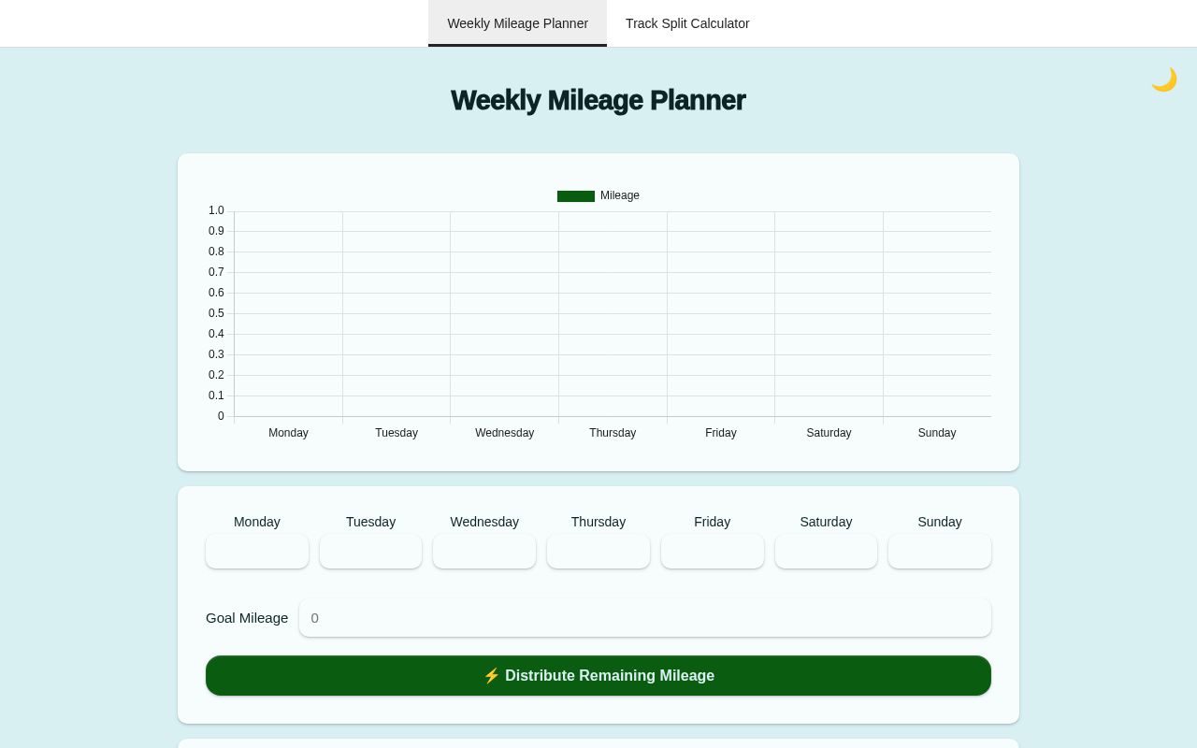This screenshot has width=1197, height=748.
Task: Click the Mileage legend label in chart
Action: pos(620,195)
